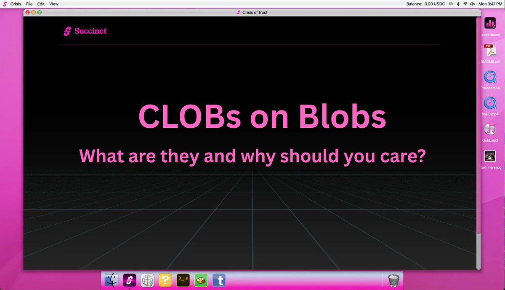This screenshot has height=290, width=505.
Task: Open the Finder icon in the dock
Action: (112, 280)
